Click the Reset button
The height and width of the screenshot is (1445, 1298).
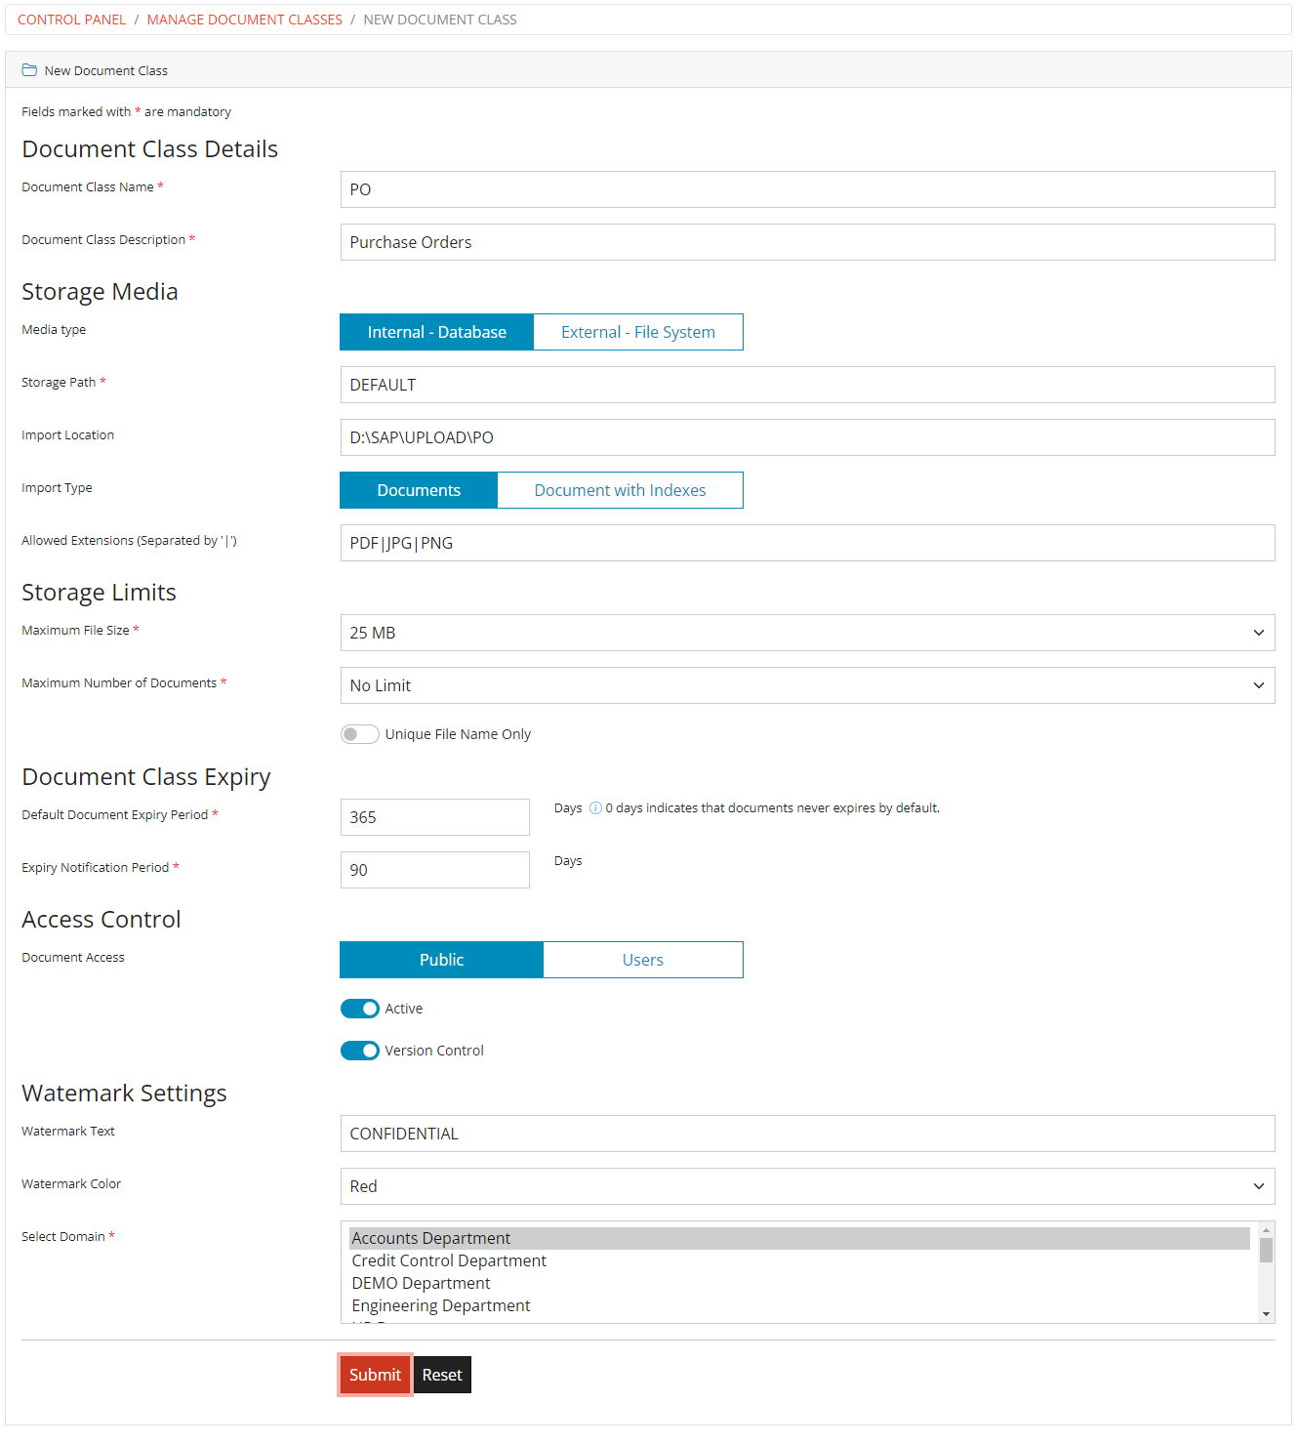(x=442, y=1374)
